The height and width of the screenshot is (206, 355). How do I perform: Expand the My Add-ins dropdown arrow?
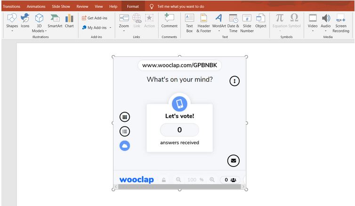click(x=111, y=28)
